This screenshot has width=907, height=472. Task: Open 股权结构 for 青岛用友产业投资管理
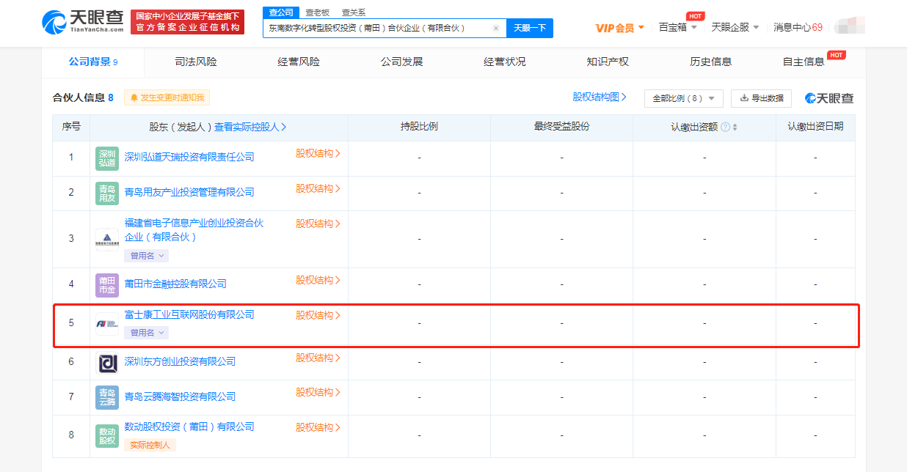[318, 189]
